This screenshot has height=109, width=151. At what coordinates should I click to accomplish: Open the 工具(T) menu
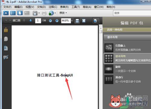click(x=75, y=7)
